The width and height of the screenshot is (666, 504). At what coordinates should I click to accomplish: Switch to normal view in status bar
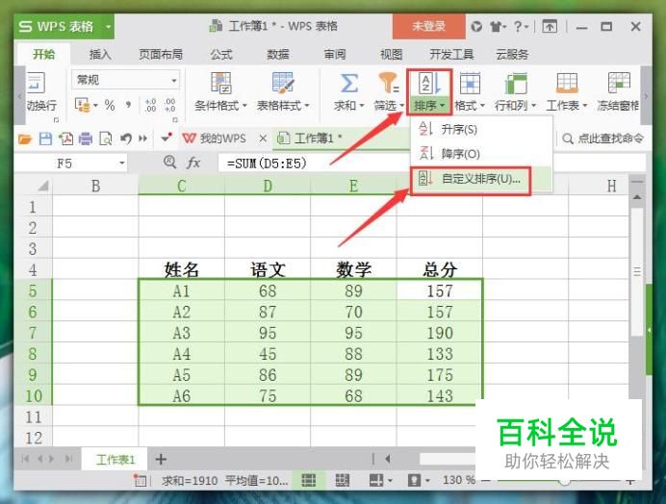point(309,480)
